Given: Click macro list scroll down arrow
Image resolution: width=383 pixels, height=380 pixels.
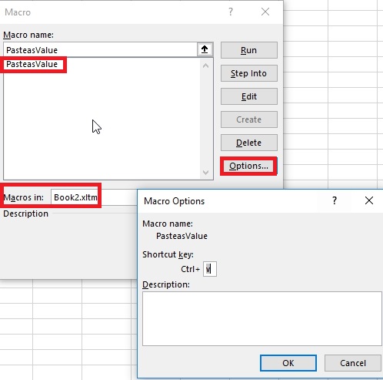Looking at the screenshot, I should pyautogui.click(x=205, y=173).
